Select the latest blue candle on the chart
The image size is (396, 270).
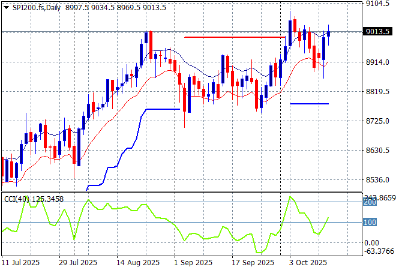(328, 34)
